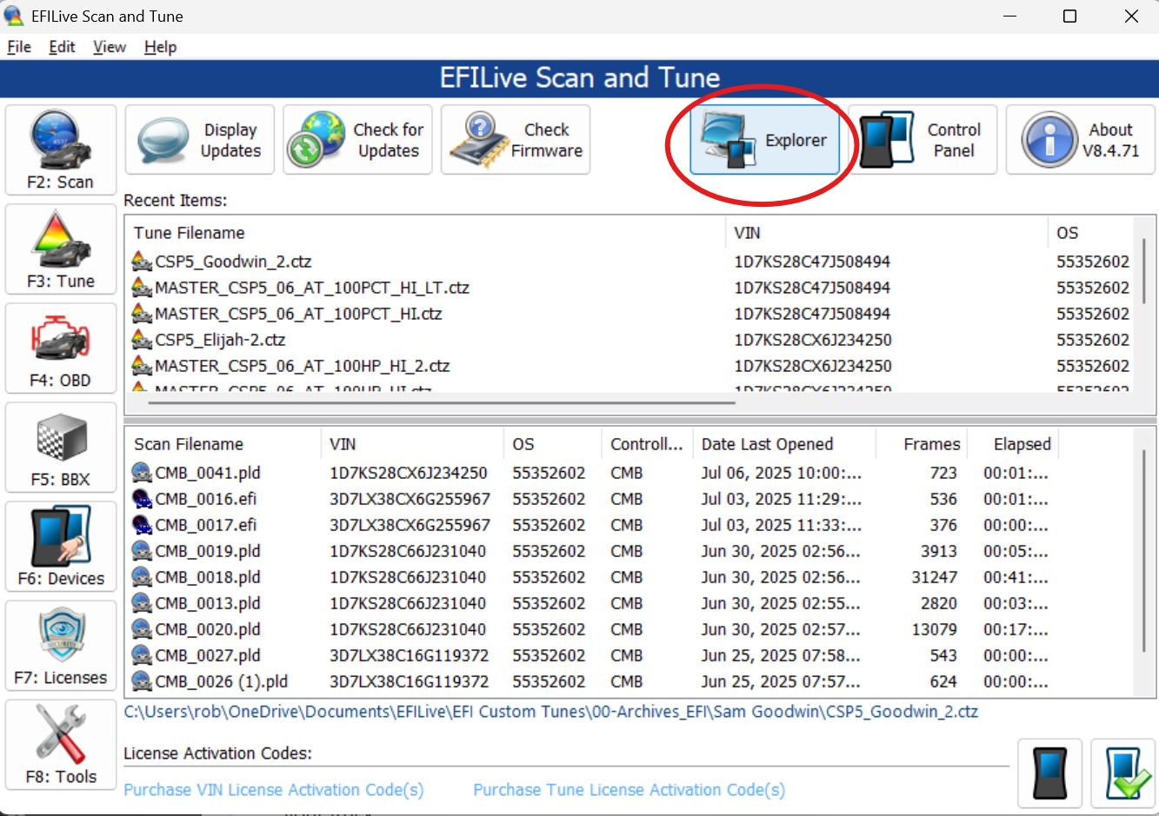Screen dimensions: 1159x816
Task: Open the F6: Devices section
Action: coord(61,546)
